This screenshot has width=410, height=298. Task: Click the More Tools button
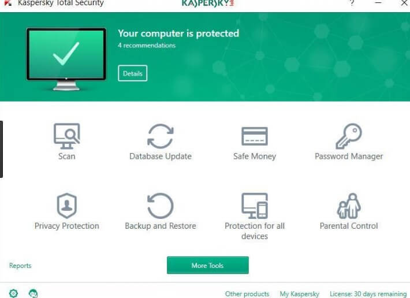[208, 265]
